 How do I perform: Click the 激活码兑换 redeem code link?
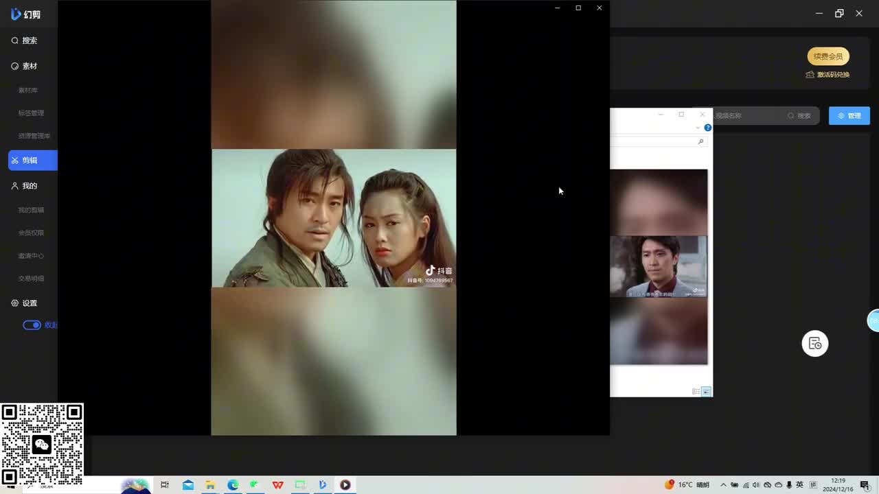pos(828,75)
